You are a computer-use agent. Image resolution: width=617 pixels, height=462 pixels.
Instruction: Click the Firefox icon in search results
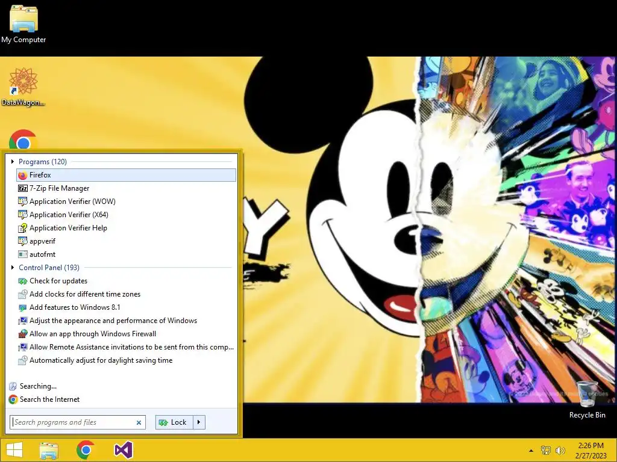22,175
